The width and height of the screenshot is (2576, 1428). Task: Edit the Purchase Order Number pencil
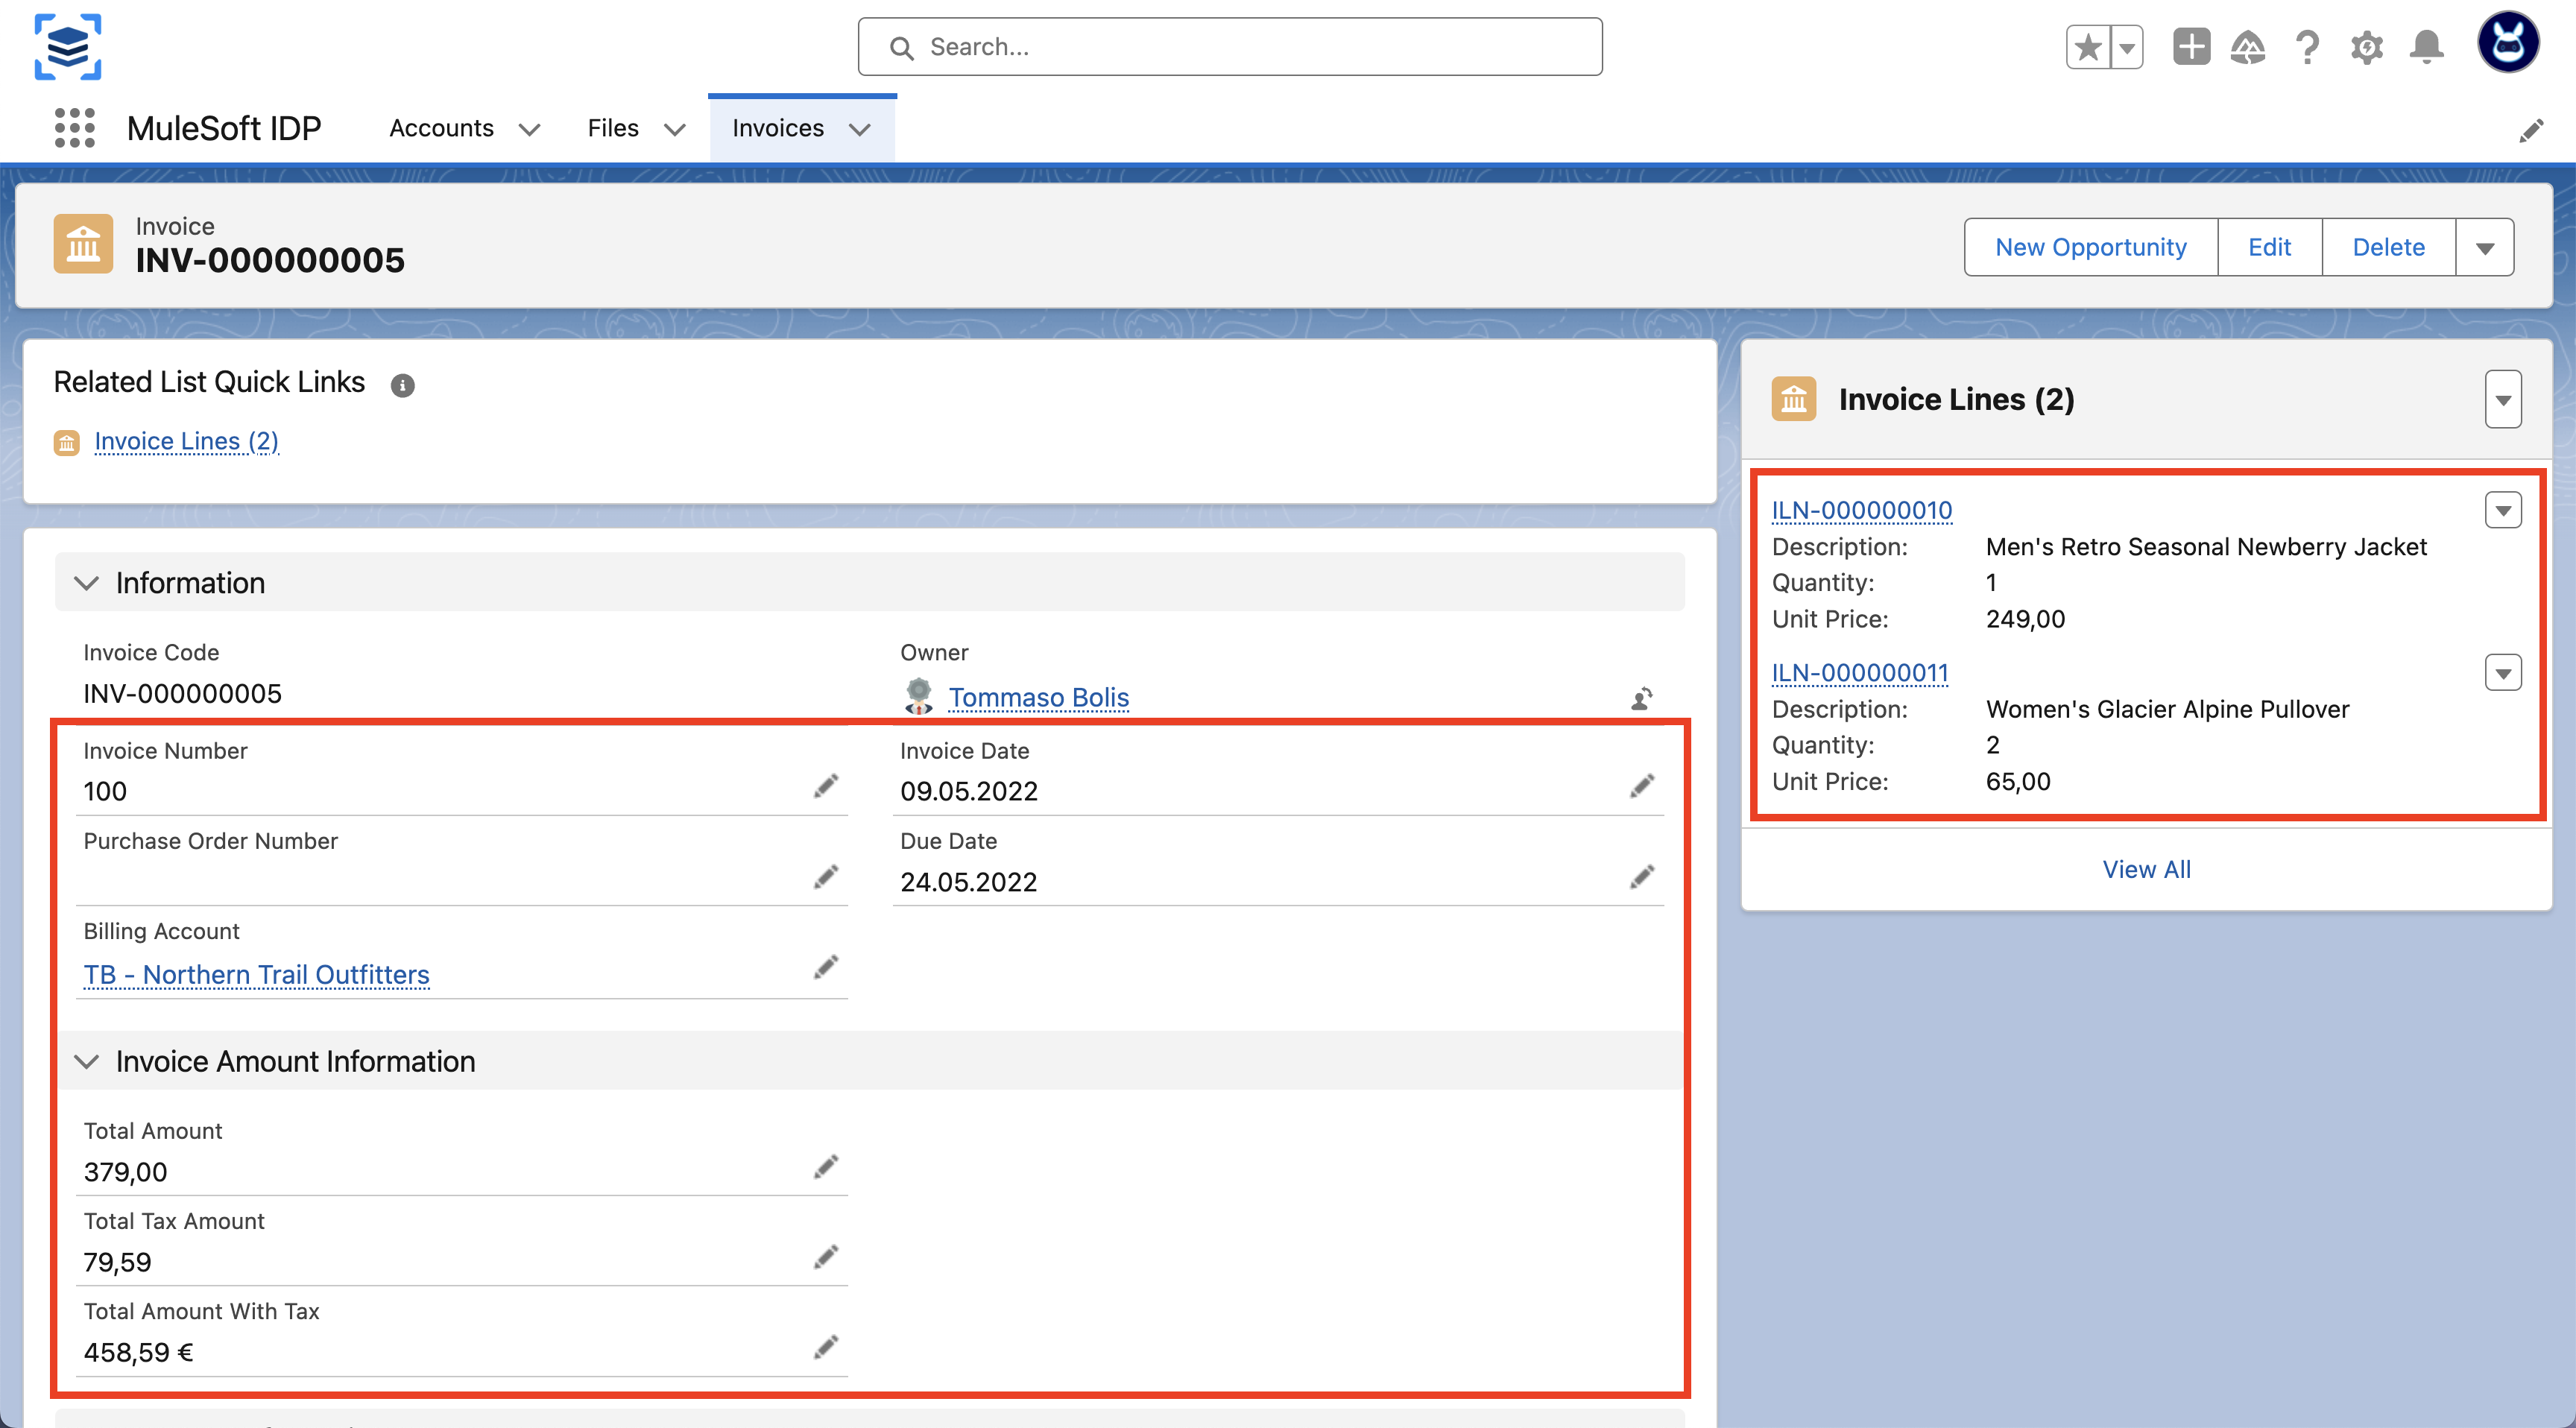coord(826,877)
